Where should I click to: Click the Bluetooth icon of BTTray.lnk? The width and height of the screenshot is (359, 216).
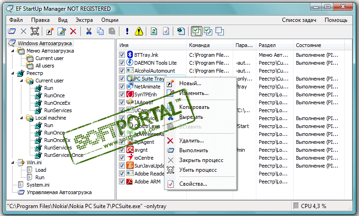(x=130, y=54)
